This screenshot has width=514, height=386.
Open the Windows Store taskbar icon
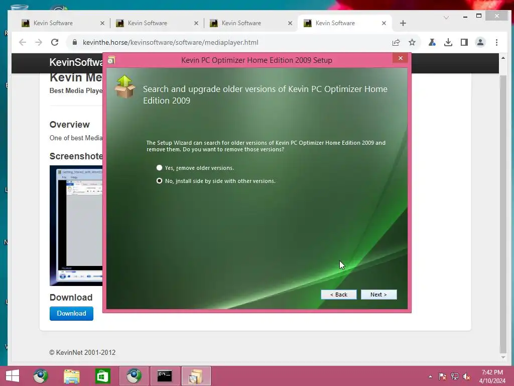tap(102, 376)
